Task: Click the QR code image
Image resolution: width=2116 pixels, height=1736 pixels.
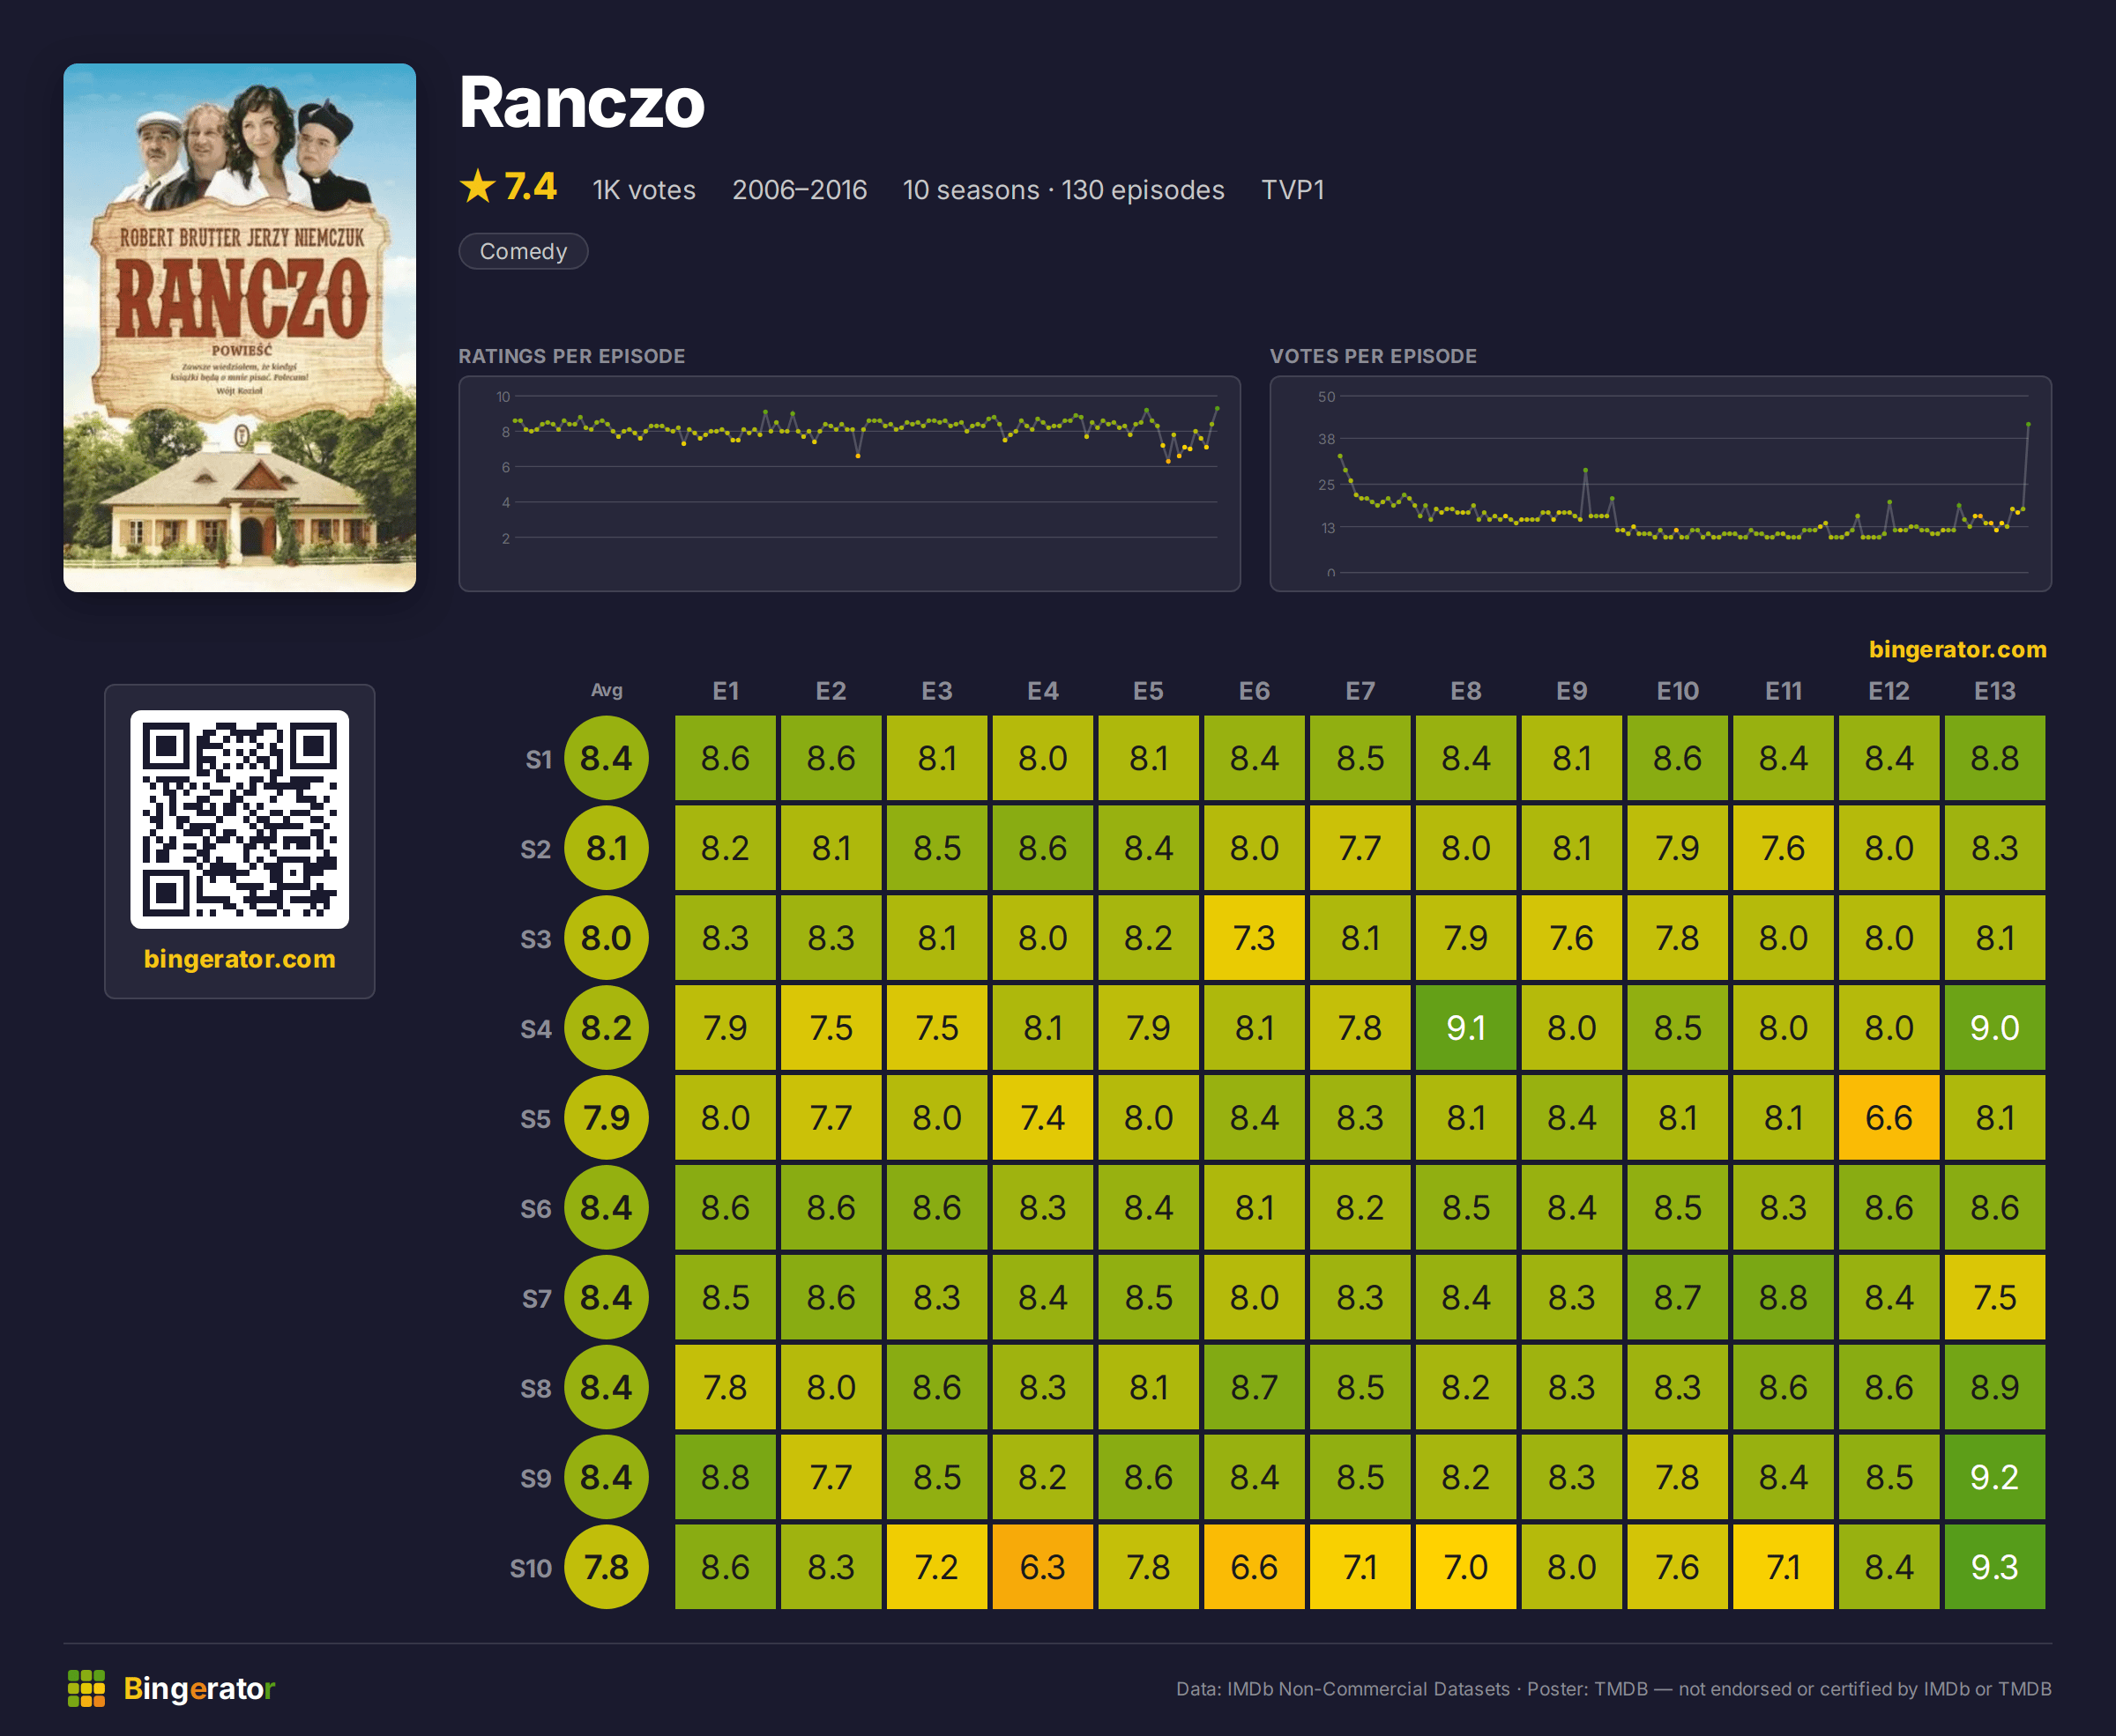Action: coord(239,819)
